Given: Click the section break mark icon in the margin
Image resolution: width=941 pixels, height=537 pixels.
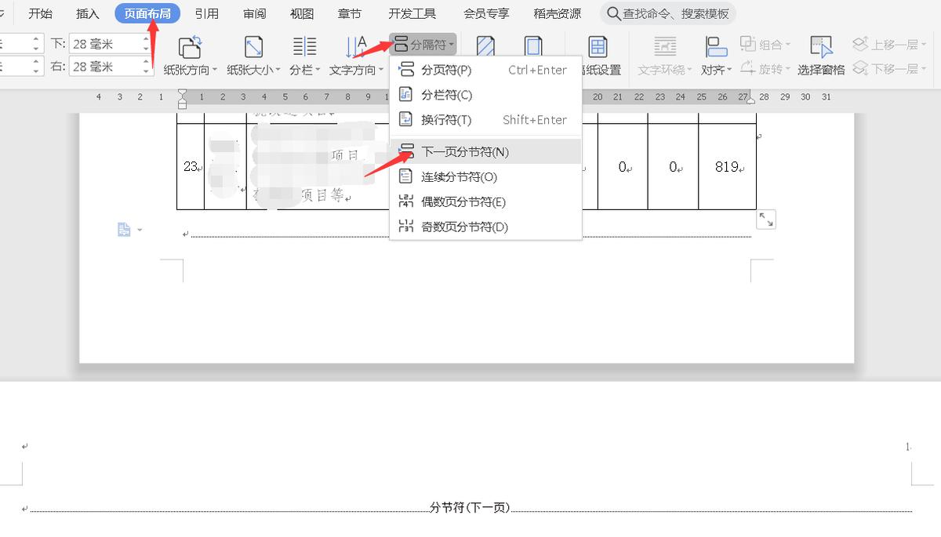Looking at the screenshot, I should (x=124, y=229).
